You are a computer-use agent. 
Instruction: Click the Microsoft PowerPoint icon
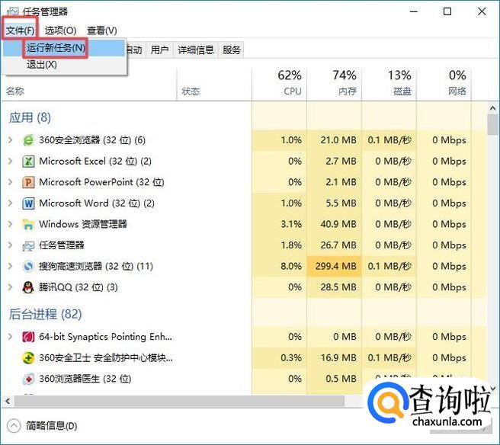tap(28, 182)
